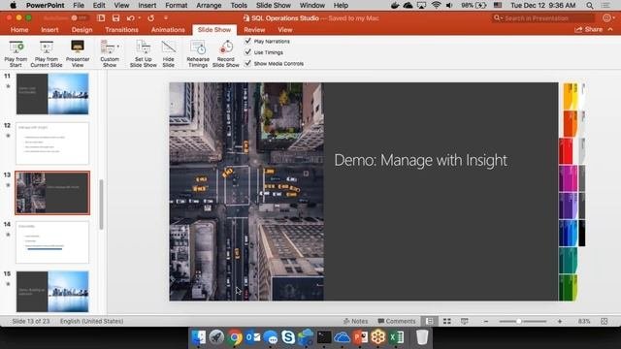Open the feedback smiley menu
This screenshot has width=621, height=349.
[607, 18]
